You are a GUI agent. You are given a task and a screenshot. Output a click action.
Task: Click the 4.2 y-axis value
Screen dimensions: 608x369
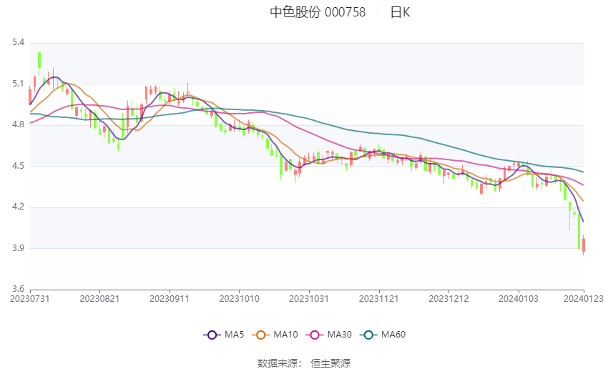click(x=18, y=207)
